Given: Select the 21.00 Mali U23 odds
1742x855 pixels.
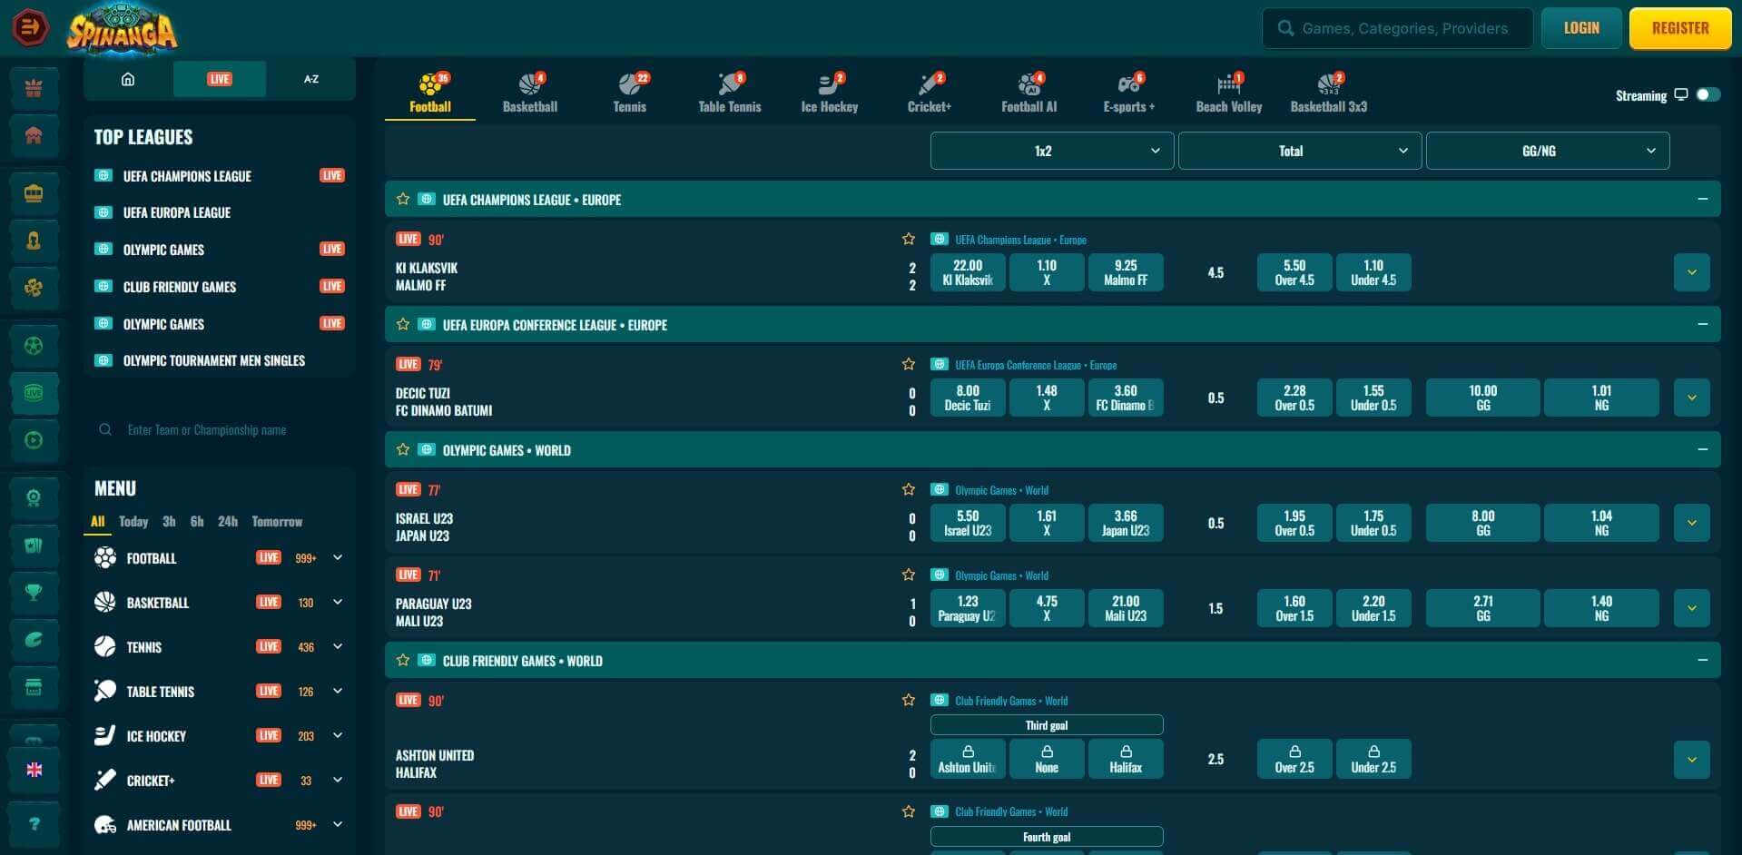Looking at the screenshot, I should 1126,608.
